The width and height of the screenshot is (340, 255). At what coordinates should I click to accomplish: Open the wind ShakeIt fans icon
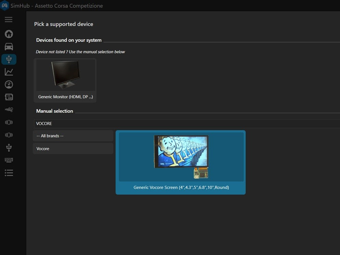[x=9, y=110]
